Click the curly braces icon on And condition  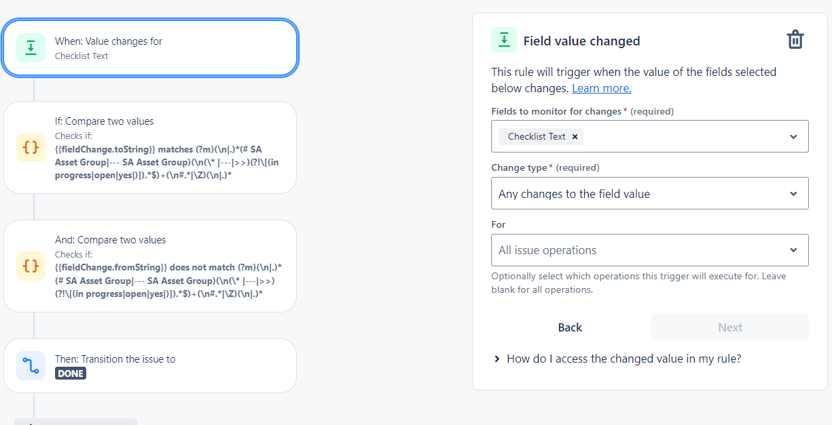[31, 266]
